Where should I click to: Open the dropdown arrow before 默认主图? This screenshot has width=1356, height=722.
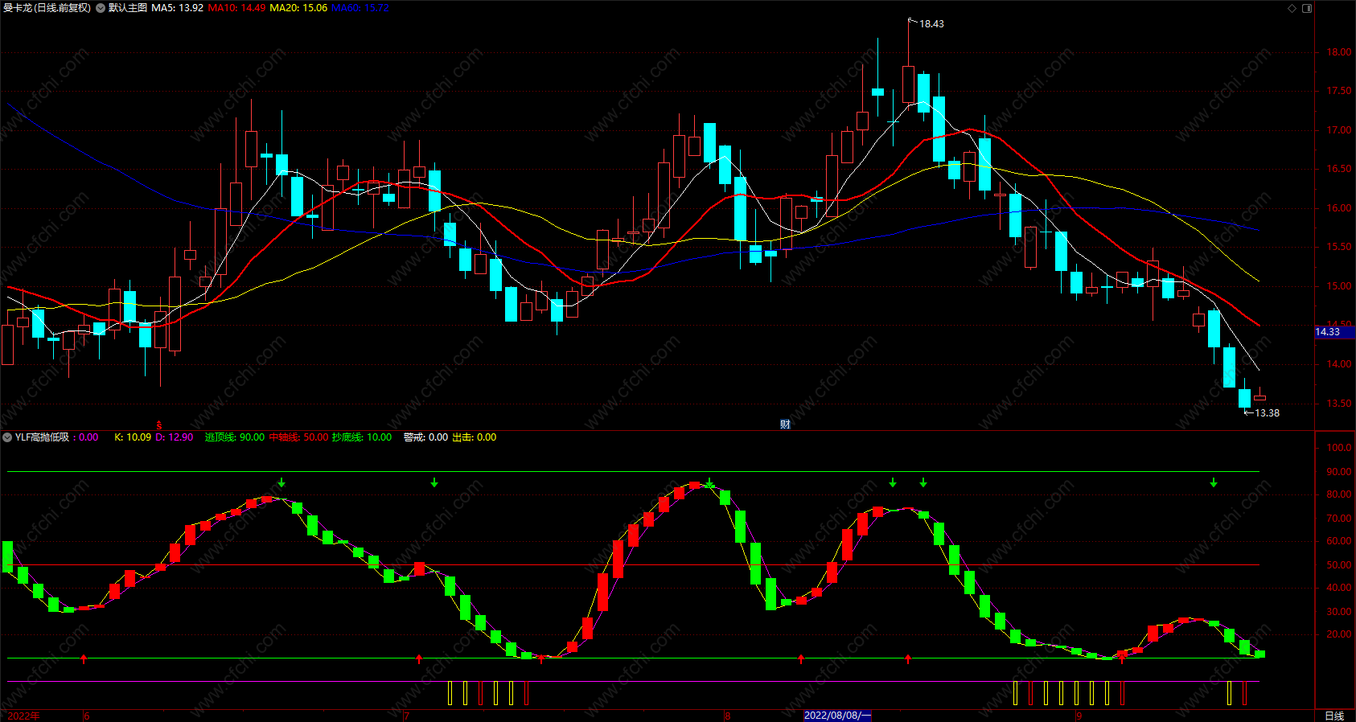(101, 8)
